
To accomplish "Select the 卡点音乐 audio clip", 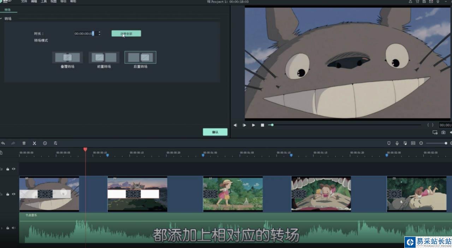I will [236, 228].
